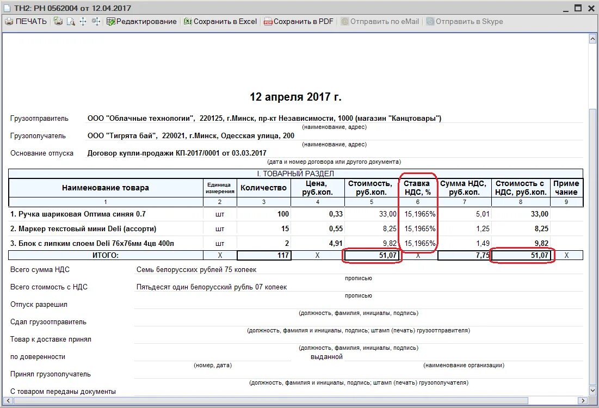Click the Грузополучатель value ООО "Тигрята бай"
The width and height of the screenshot is (599, 408).
pos(191,135)
